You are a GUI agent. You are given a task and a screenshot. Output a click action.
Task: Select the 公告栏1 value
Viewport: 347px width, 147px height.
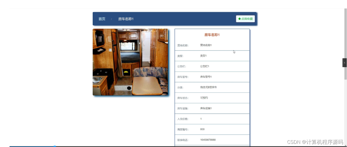click(205, 66)
